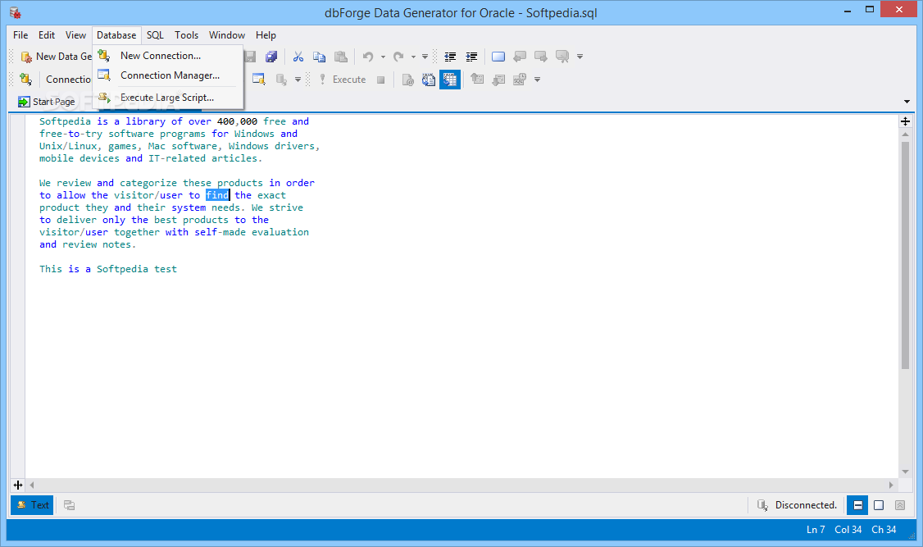Open Connection Manager from Database menu
Screen dimensions: 923x547
click(x=170, y=75)
